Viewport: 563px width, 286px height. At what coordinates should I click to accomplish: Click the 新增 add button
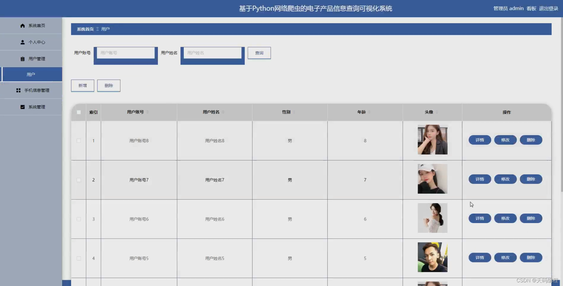[83, 86]
